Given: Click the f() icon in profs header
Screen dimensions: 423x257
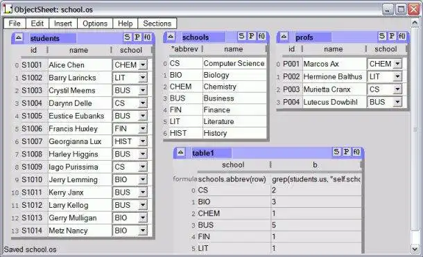Looking at the screenshot, I should point(402,36).
